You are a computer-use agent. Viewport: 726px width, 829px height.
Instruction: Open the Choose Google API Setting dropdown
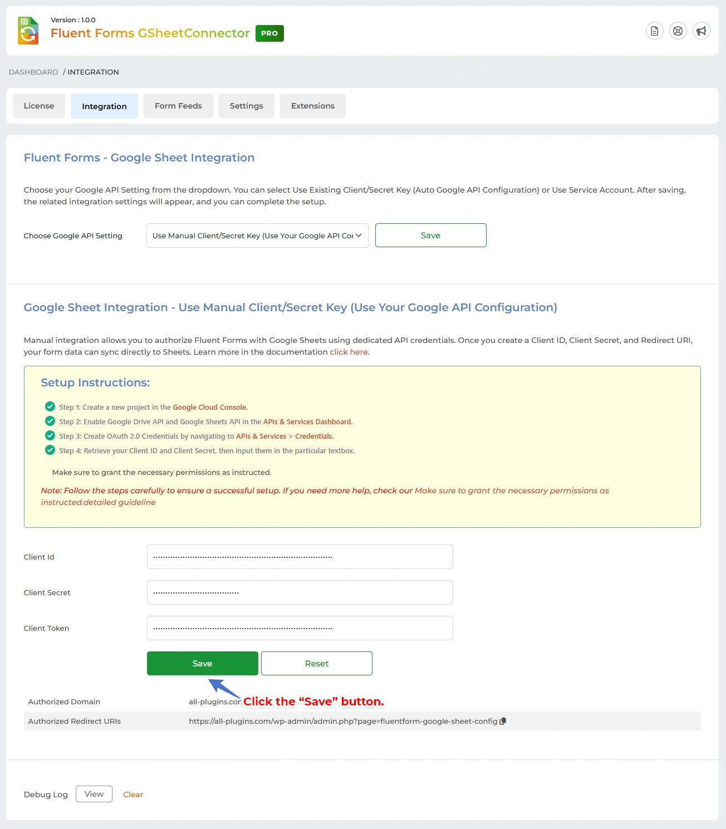point(258,236)
